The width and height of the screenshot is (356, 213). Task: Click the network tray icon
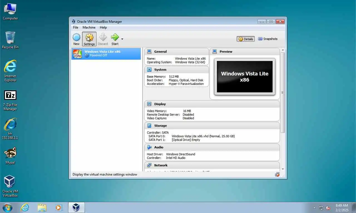click(321, 208)
